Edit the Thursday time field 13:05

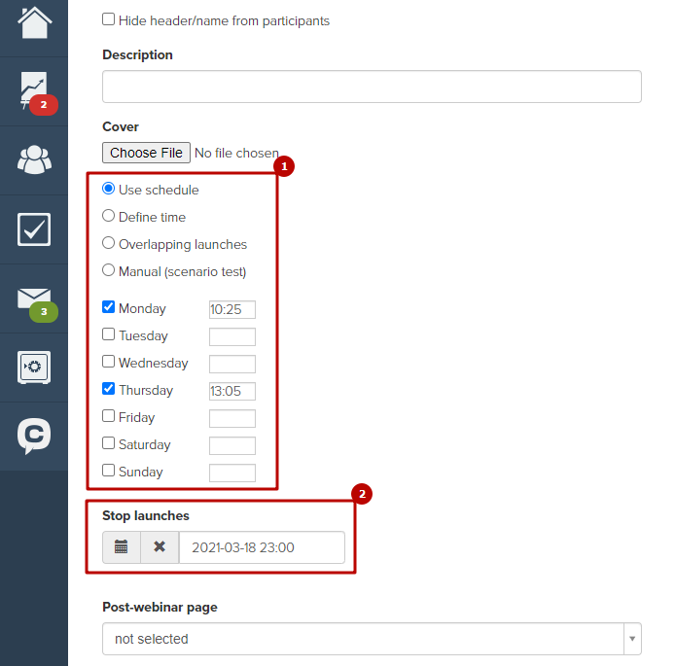(x=232, y=391)
